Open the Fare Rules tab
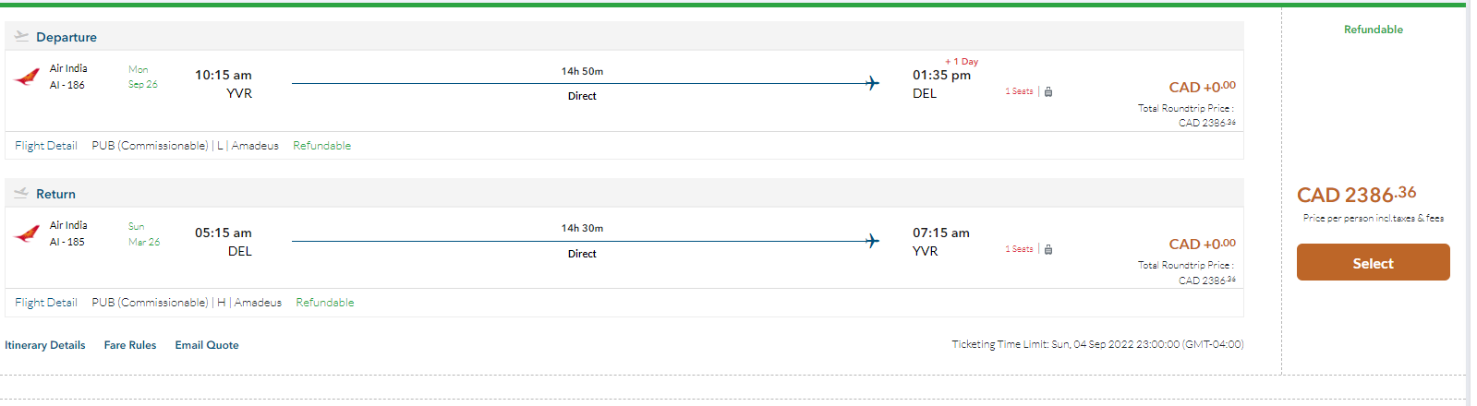 tap(130, 345)
